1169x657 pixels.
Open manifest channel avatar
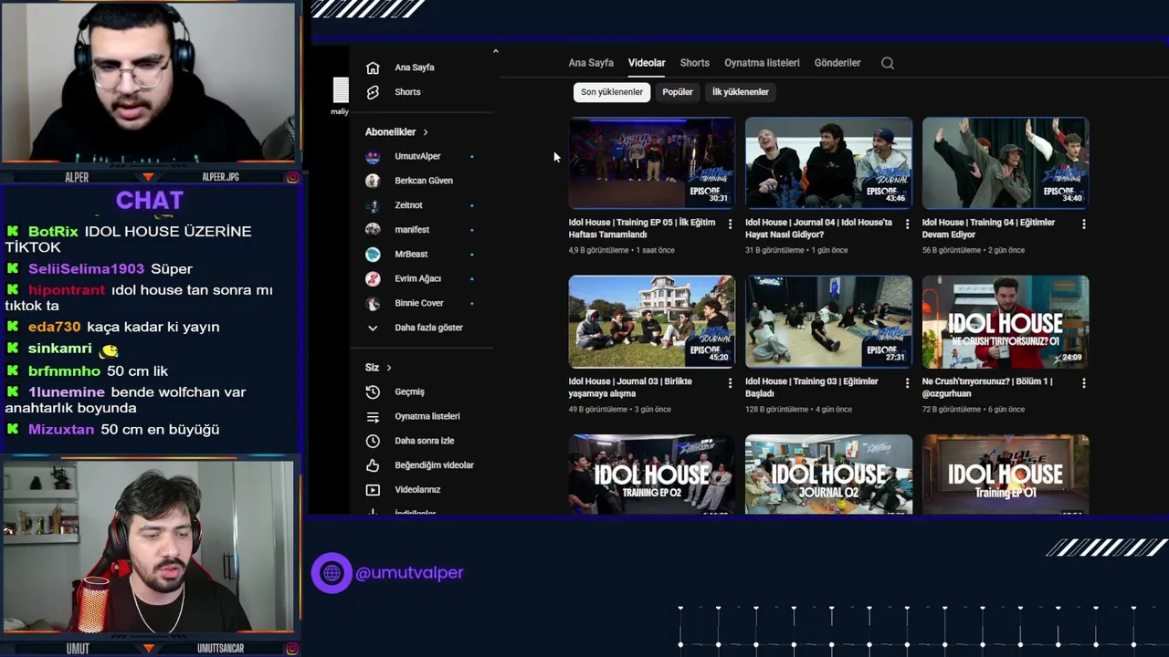373,230
